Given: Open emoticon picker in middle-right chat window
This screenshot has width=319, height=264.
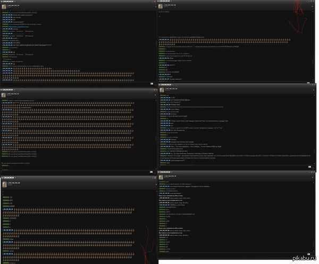Looking at the screenshot, I should pos(313,168).
